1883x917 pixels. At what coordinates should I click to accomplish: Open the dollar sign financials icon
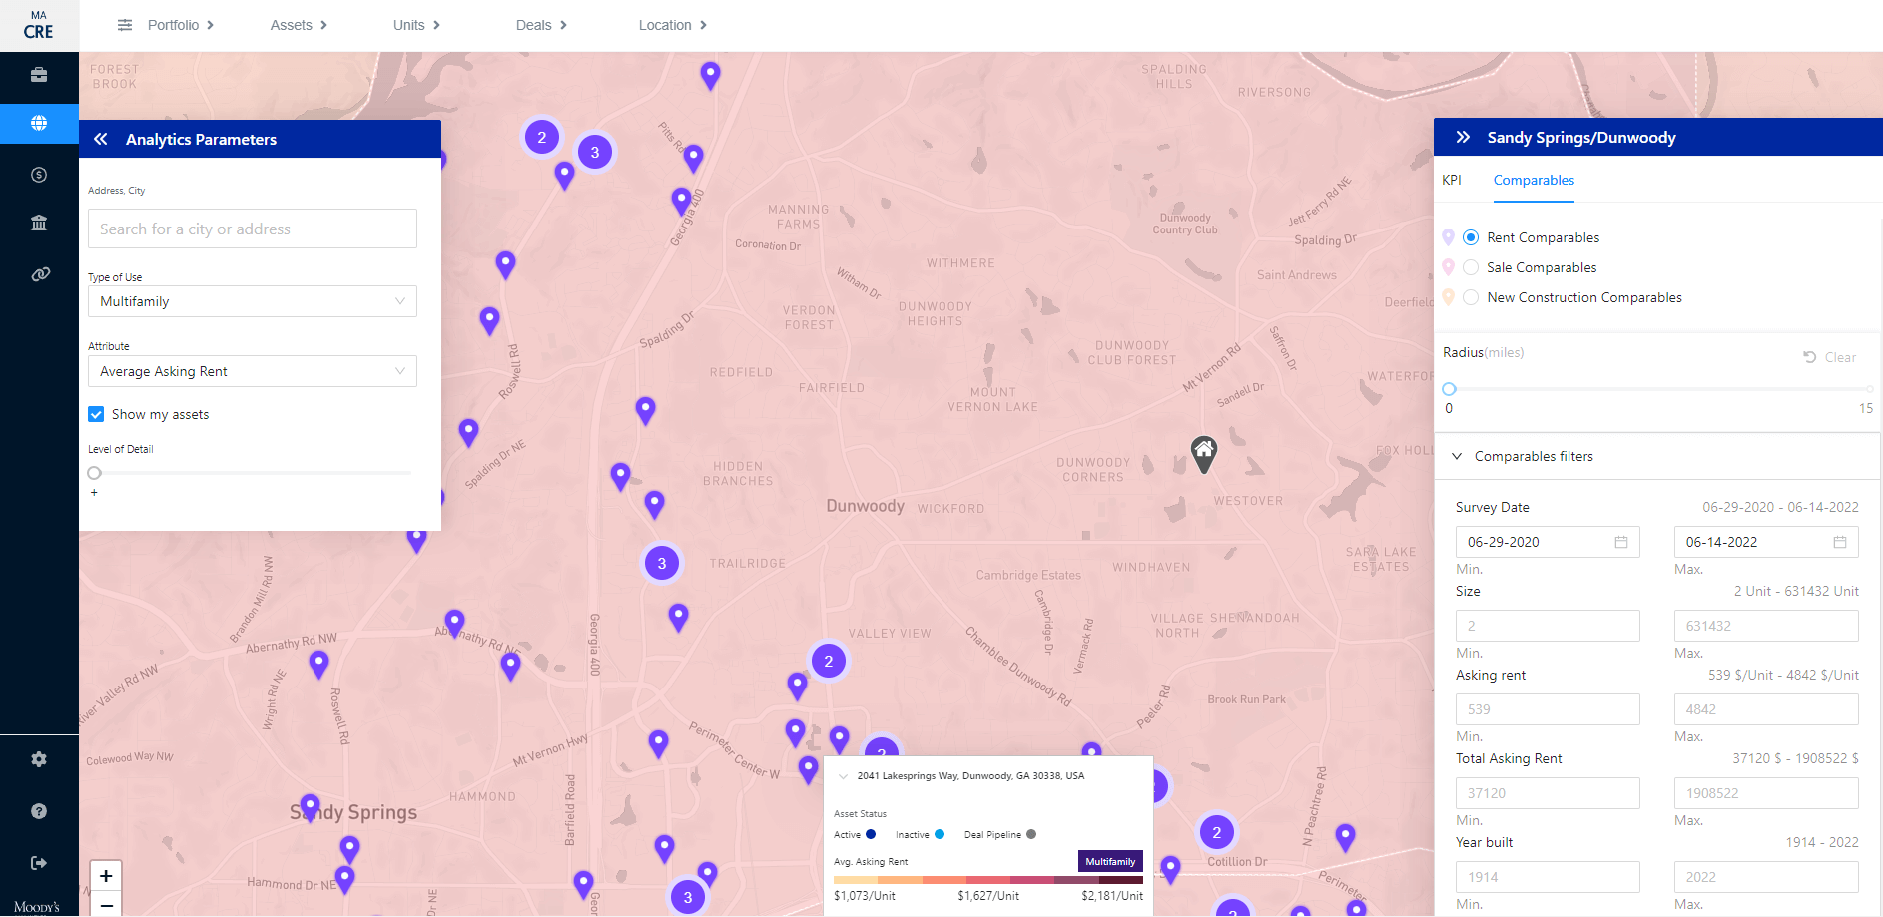(x=39, y=174)
